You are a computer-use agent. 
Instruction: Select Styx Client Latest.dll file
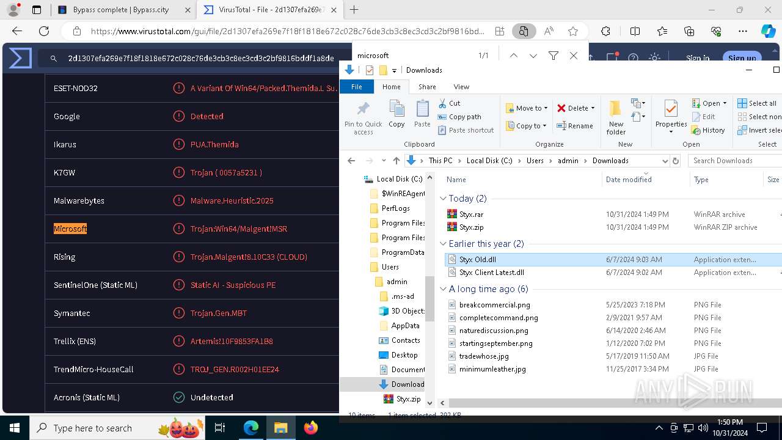pos(491,273)
